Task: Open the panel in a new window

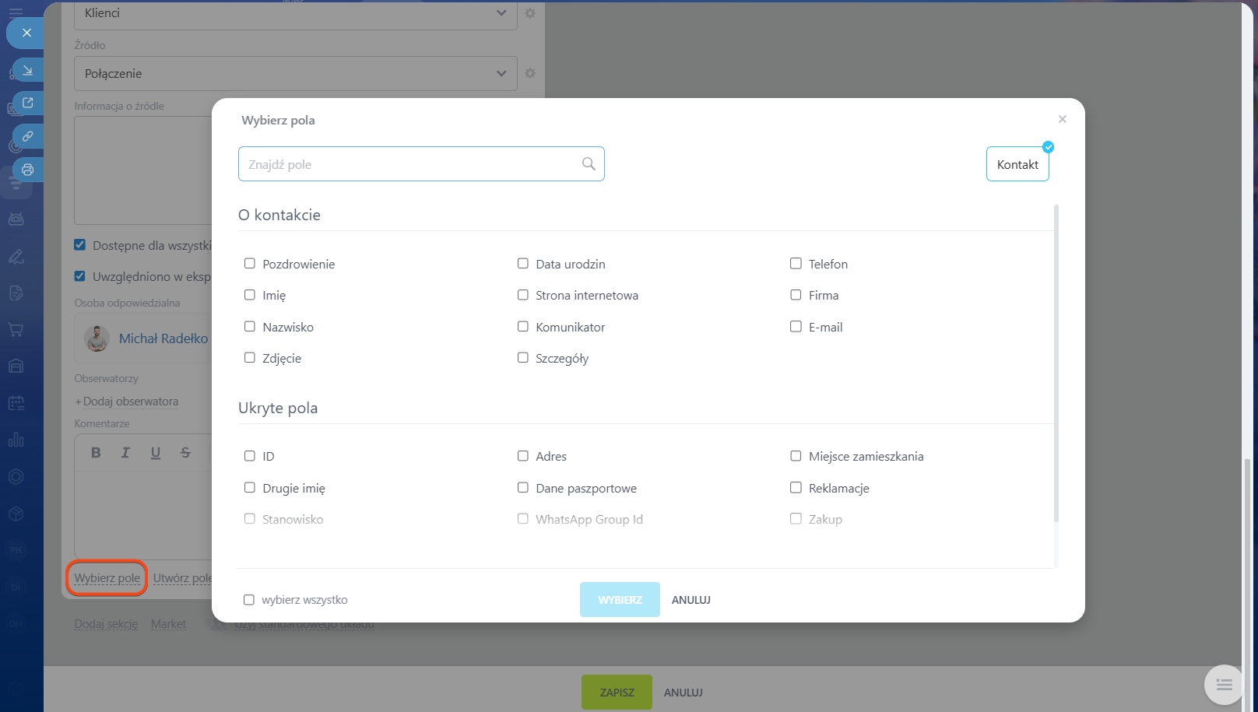Action: [28, 103]
